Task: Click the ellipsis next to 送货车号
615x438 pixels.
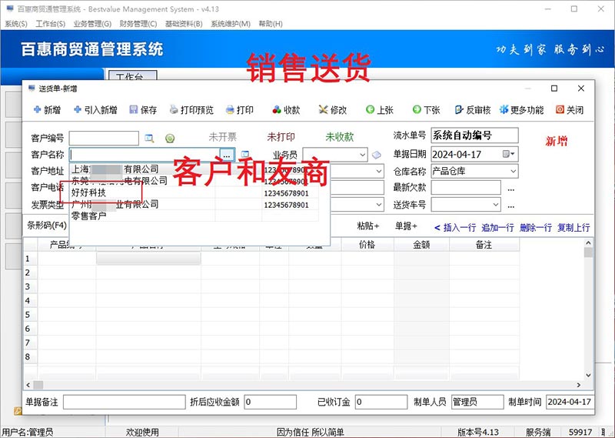Action: click(511, 206)
